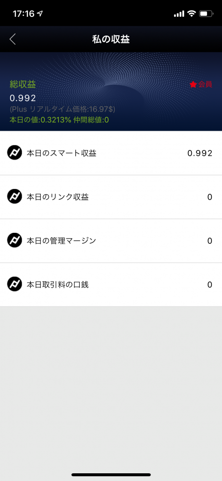The height and width of the screenshot is (481, 222).
Task: Go back using the left chevron arrow
Action: click(x=12, y=39)
